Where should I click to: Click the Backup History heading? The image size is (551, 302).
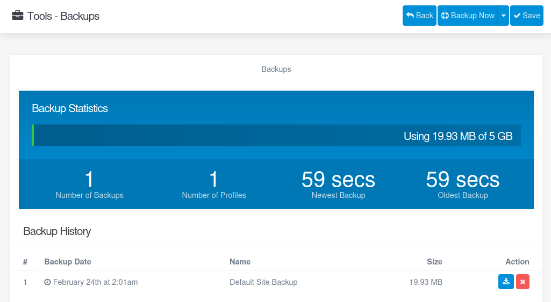click(x=57, y=231)
